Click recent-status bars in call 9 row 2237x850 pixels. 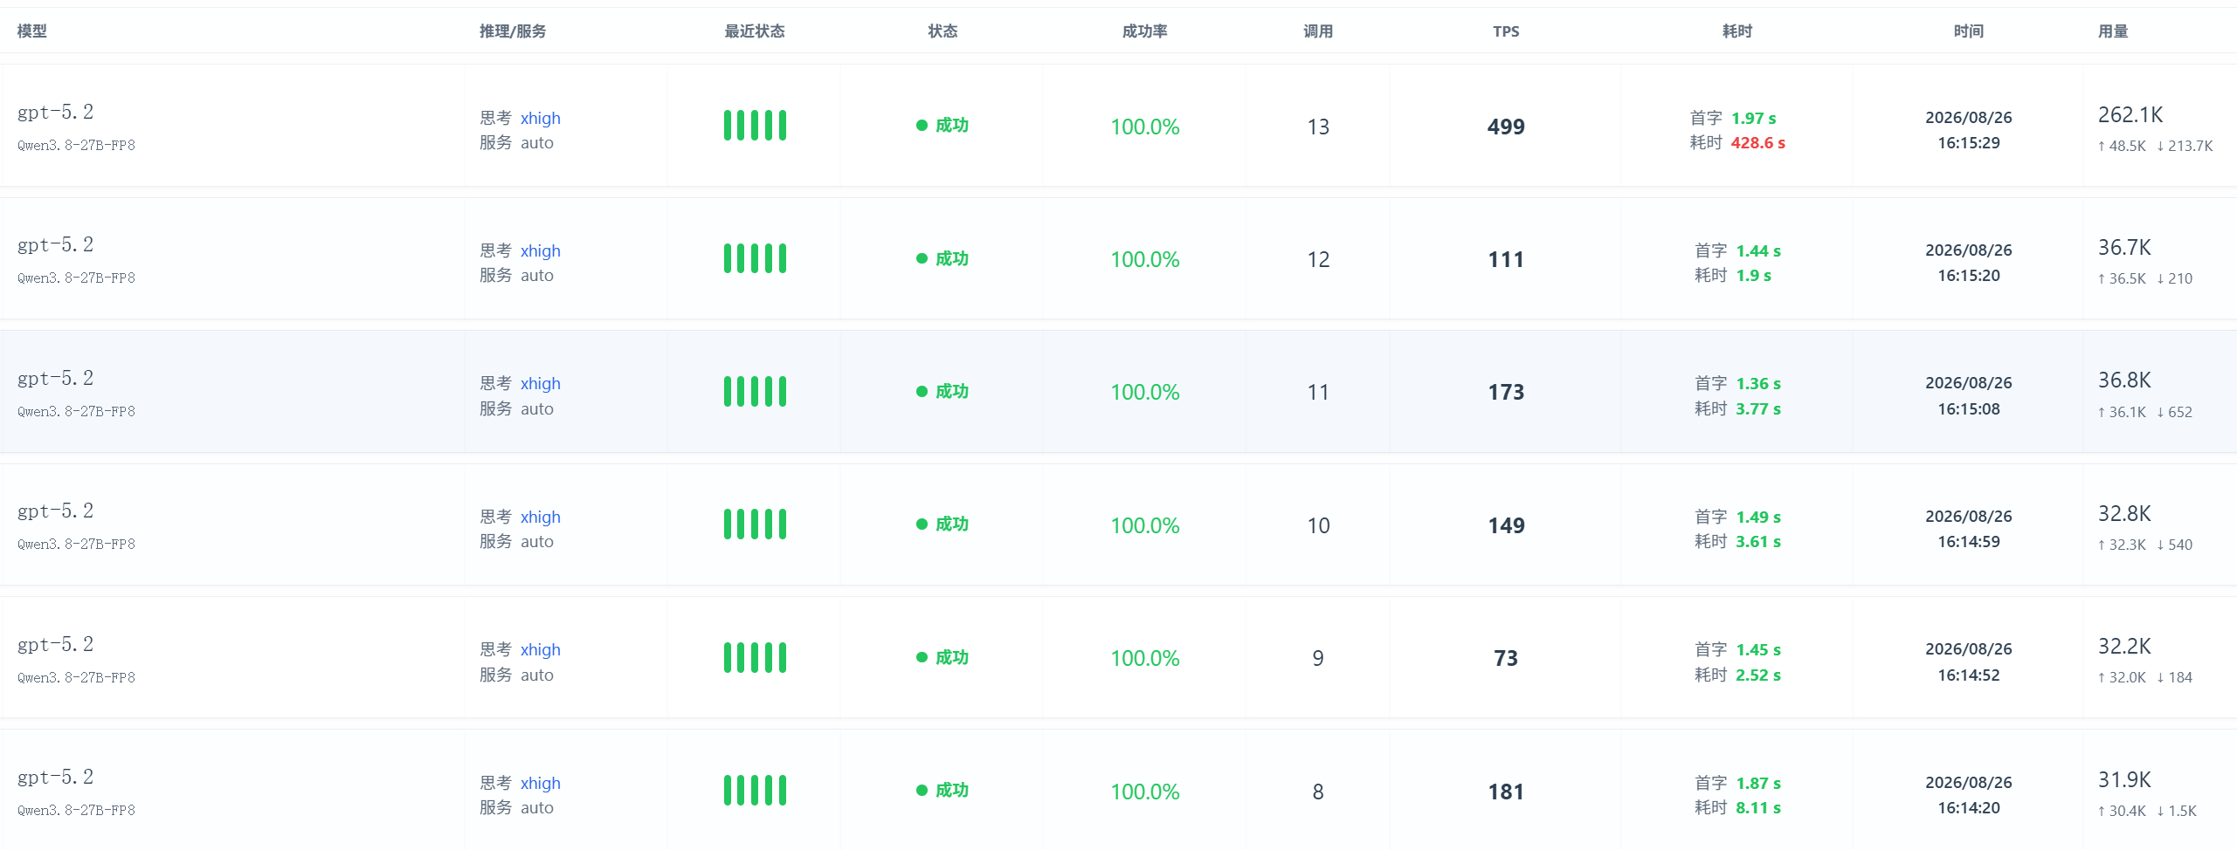coord(755,658)
